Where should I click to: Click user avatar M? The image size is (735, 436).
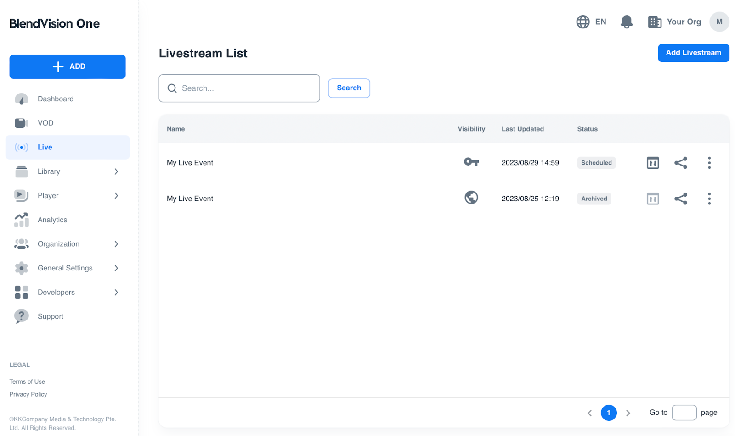click(719, 22)
